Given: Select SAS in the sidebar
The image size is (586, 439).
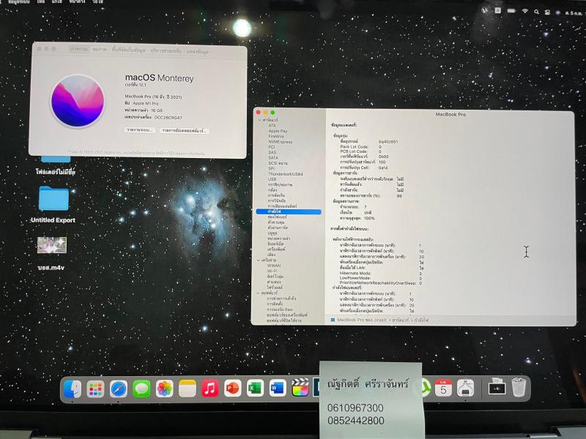Looking at the screenshot, I should (x=272, y=152).
